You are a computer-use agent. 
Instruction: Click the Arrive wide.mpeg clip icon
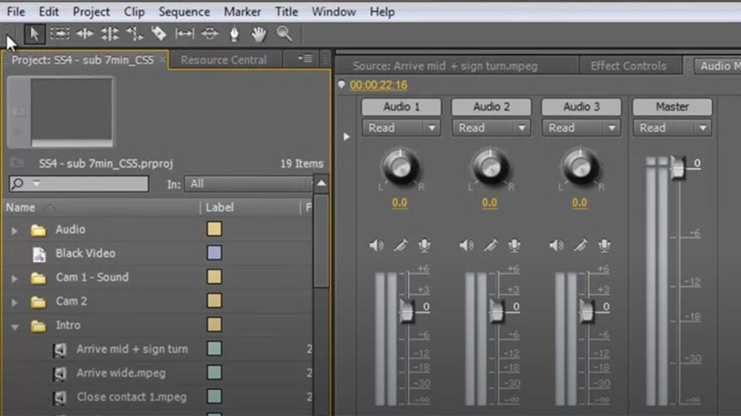point(60,373)
